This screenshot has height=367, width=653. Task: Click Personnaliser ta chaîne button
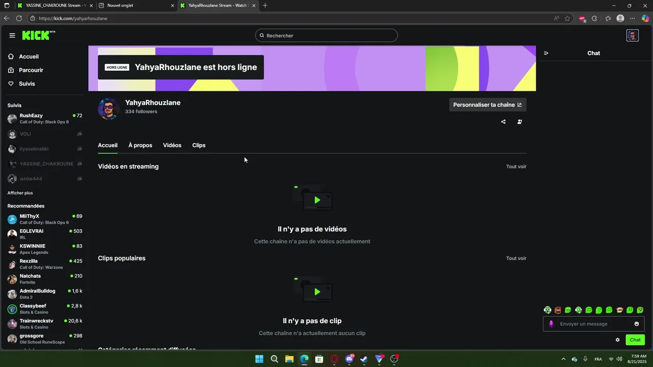488,105
